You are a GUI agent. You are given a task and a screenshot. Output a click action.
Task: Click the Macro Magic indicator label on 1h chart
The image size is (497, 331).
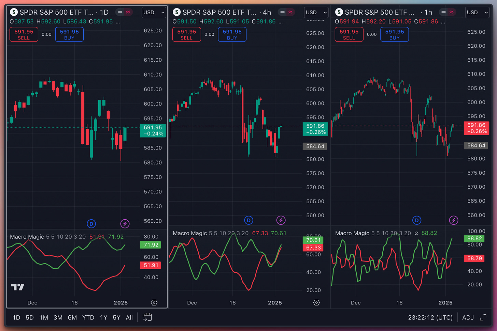coord(352,233)
